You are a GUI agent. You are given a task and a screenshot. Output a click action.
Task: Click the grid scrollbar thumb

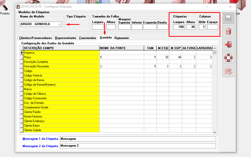coord(215,52)
